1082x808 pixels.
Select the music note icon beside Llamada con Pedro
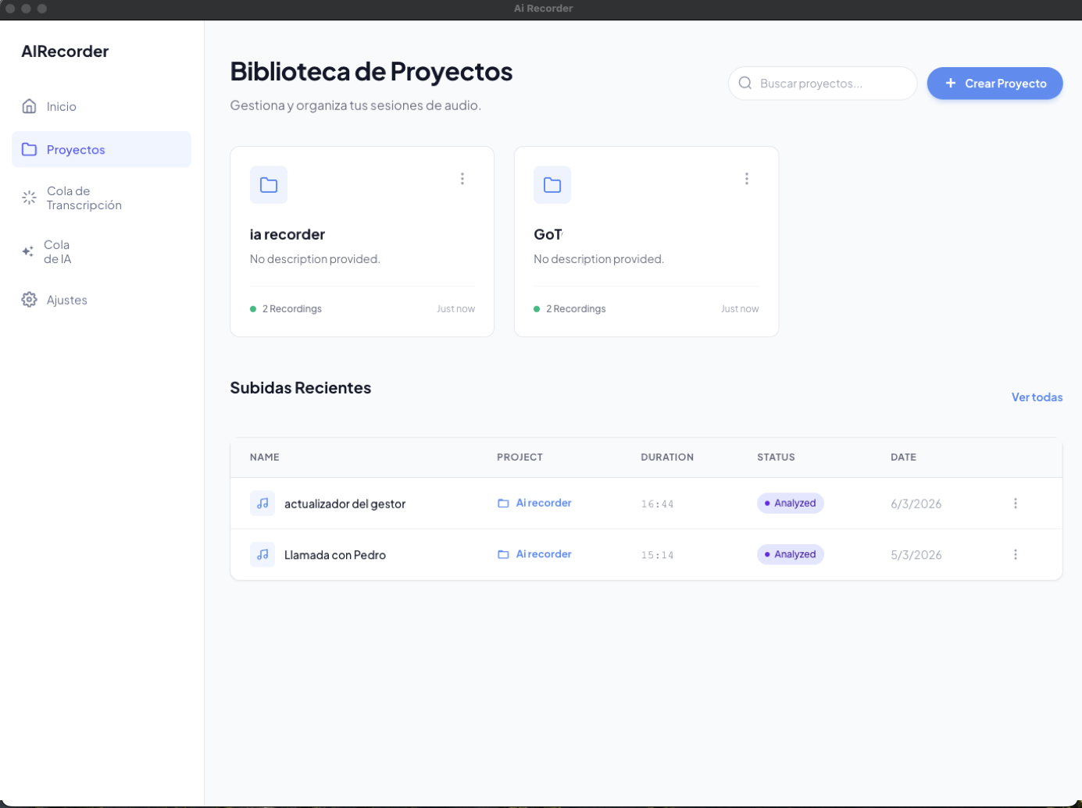tap(262, 554)
